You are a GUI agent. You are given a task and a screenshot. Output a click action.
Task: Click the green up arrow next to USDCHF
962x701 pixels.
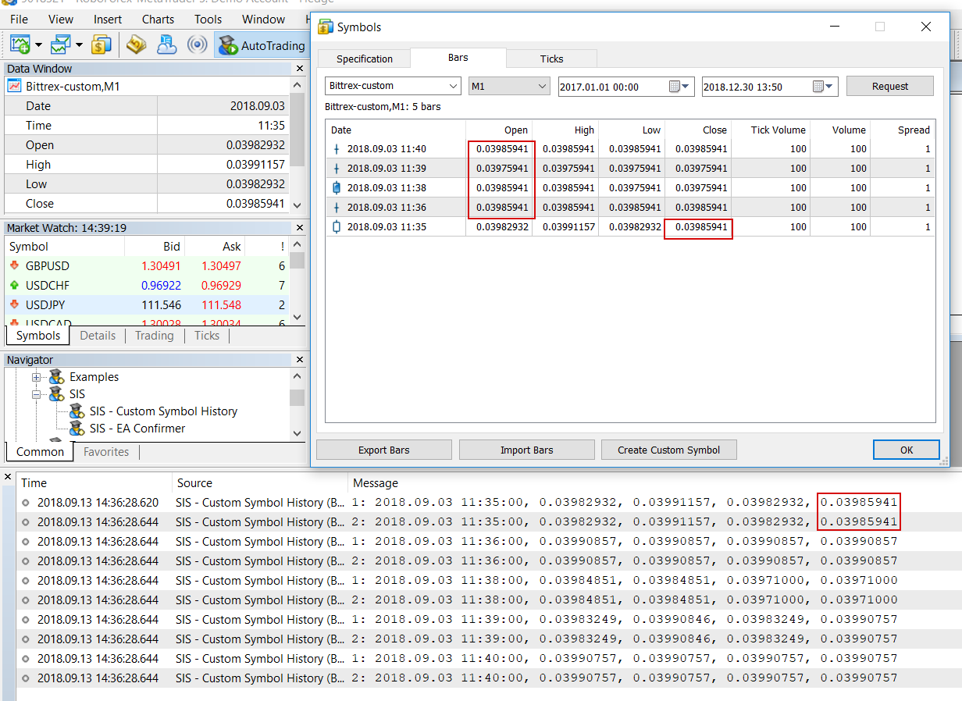point(14,285)
